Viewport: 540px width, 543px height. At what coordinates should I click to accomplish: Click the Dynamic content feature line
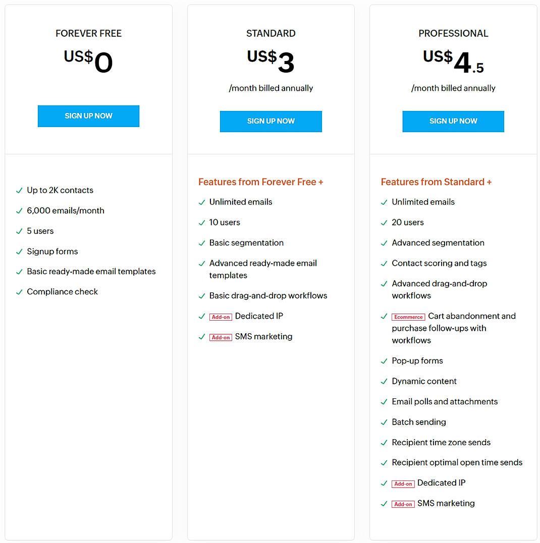pos(424,382)
